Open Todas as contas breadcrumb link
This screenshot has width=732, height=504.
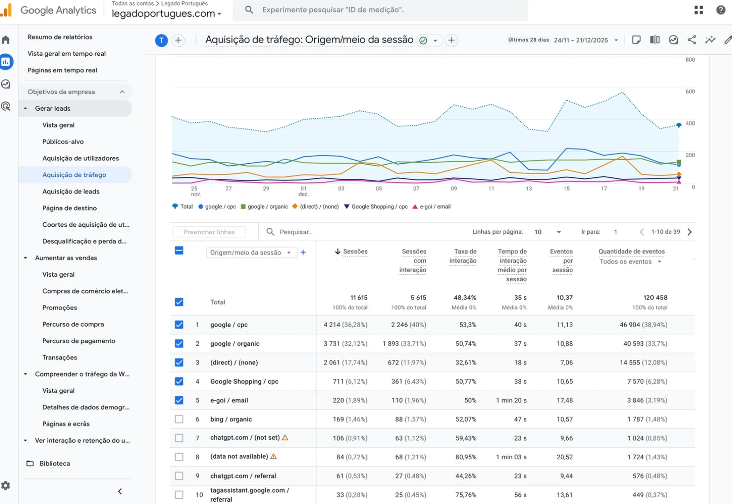point(133,3)
